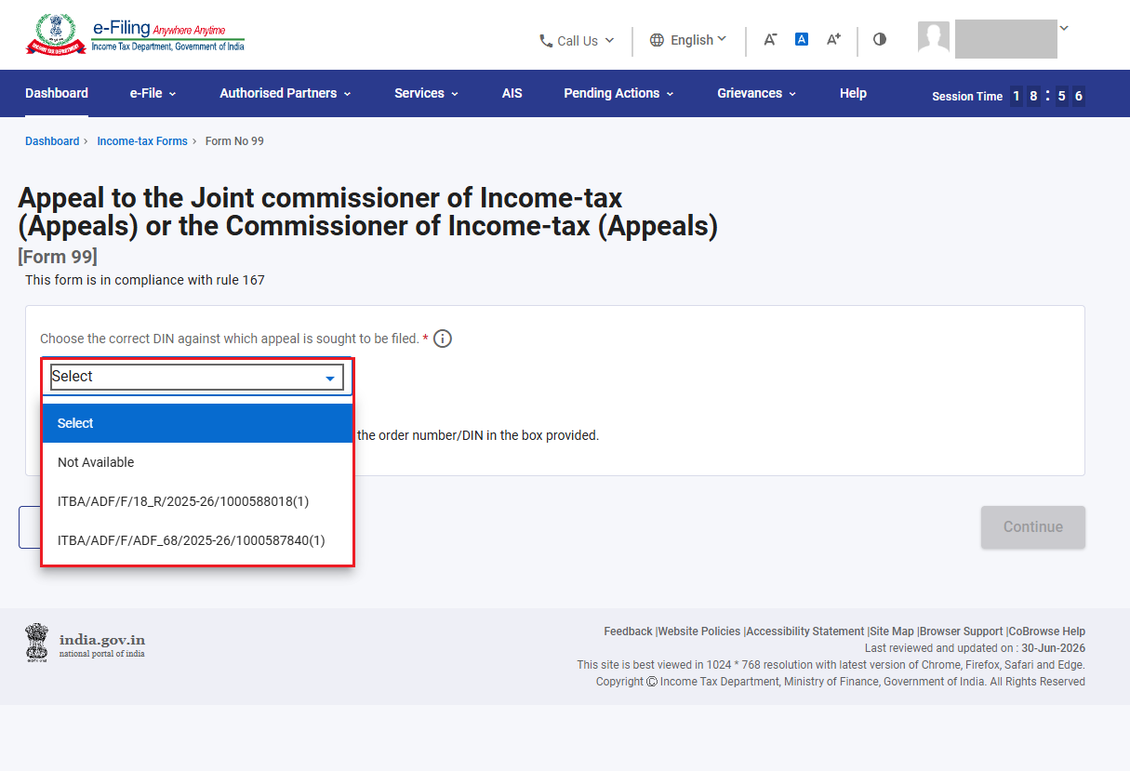Click the Call Us phone icon
The image size is (1130, 771).
pyautogui.click(x=546, y=41)
